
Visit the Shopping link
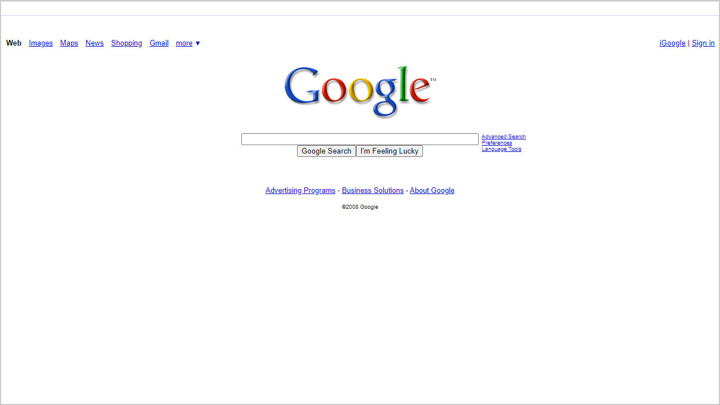(x=127, y=43)
